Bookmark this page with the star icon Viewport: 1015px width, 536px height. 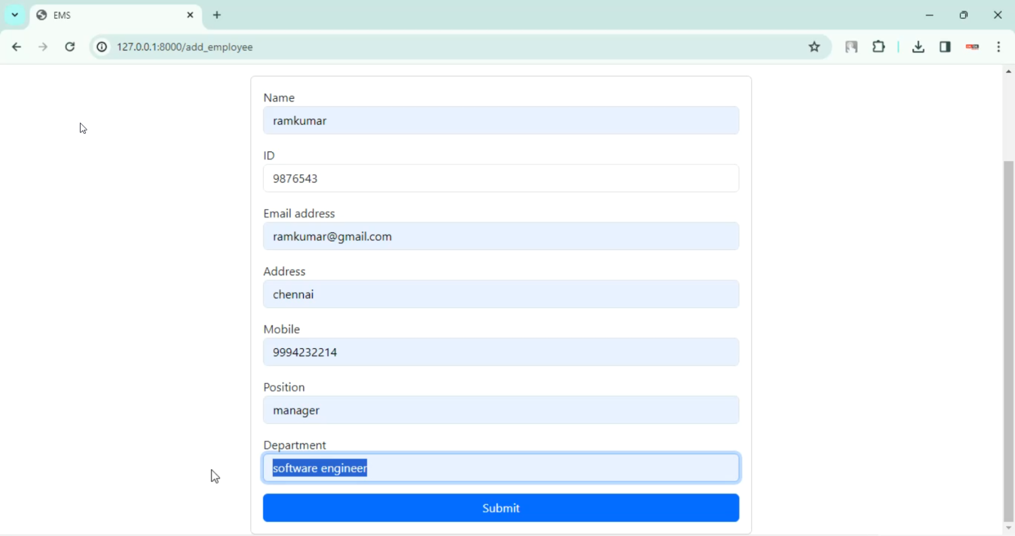pos(814,47)
